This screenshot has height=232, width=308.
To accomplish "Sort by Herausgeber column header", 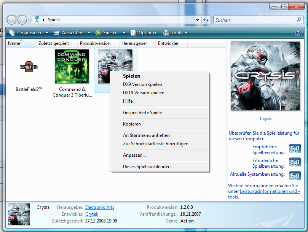I will 137,43.
